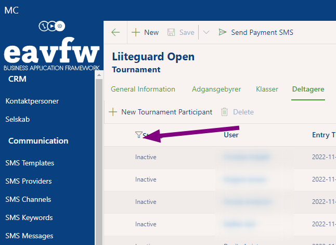Click the Save floppy disk icon
The width and height of the screenshot is (336, 245).
point(171,32)
